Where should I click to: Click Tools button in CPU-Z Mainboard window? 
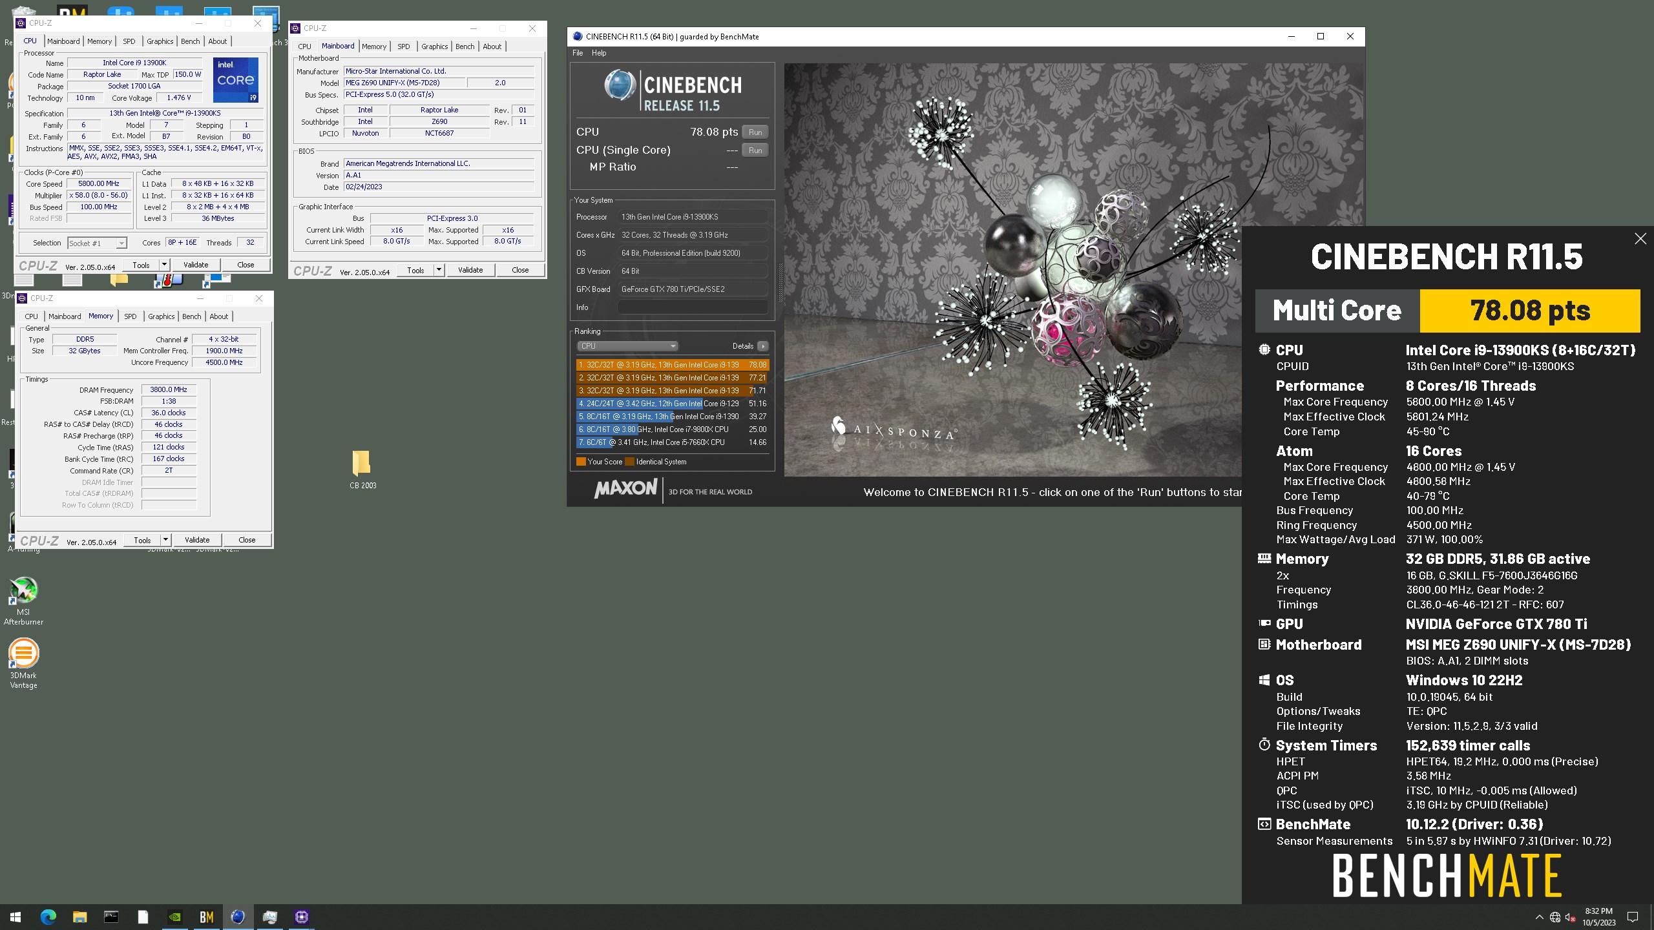click(x=415, y=270)
